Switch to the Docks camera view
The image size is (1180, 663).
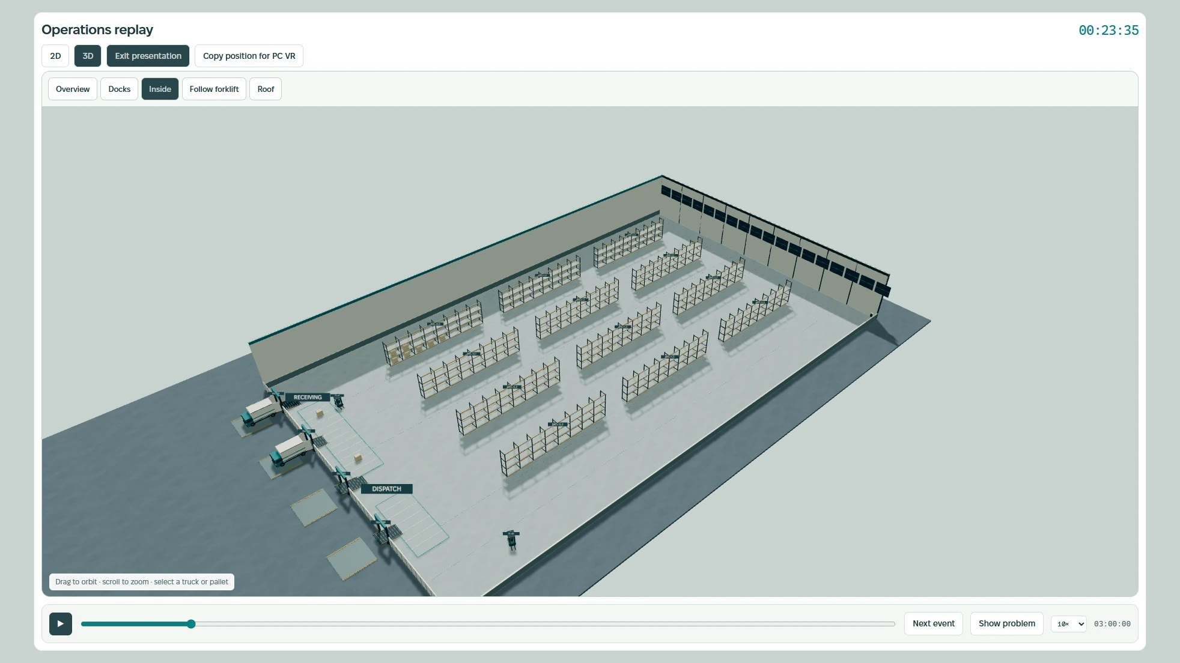(x=119, y=89)
